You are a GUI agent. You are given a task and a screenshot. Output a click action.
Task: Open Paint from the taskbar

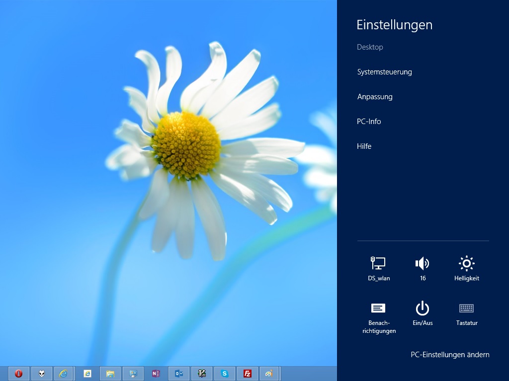[269, 374]
